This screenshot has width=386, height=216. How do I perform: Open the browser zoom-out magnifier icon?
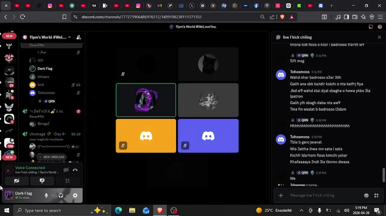[262, 17]
